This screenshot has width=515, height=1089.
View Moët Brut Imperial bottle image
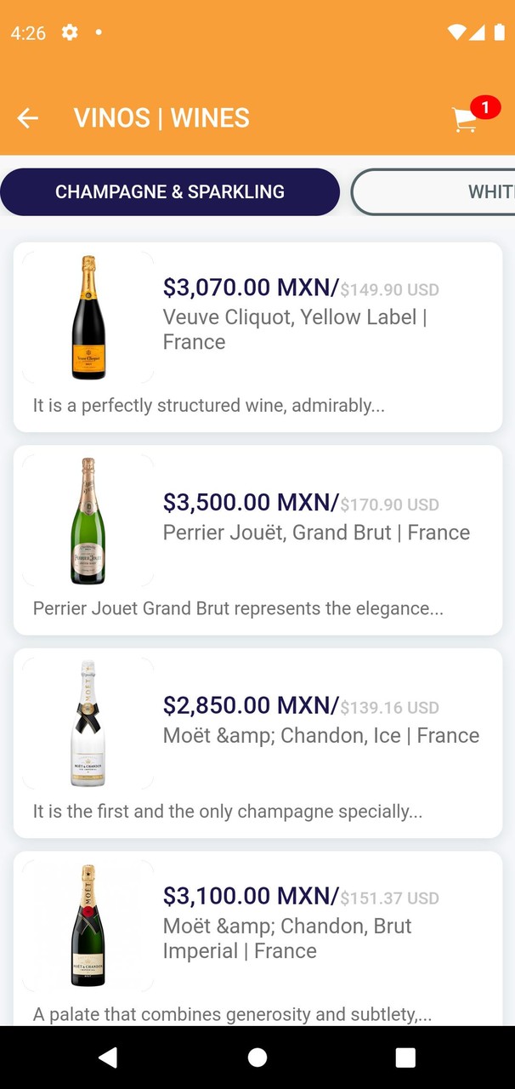click(x=88, y=927)
